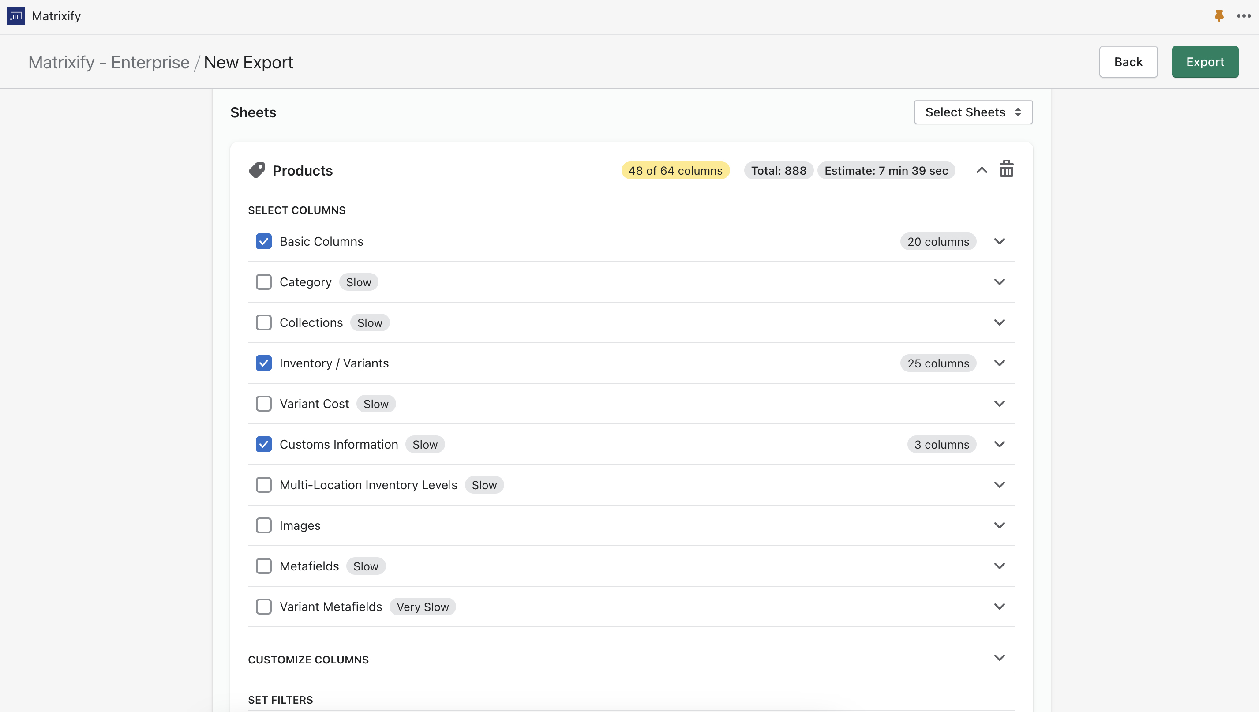Click Slow tag beside Multi-Location Inventory Levels
This screenshot has width=1259, height=712.
coord(484,485)
